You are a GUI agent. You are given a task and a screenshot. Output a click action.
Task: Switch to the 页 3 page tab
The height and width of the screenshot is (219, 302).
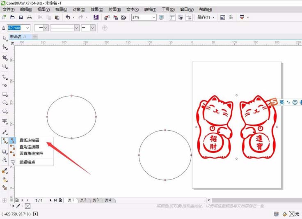point(96,200)
